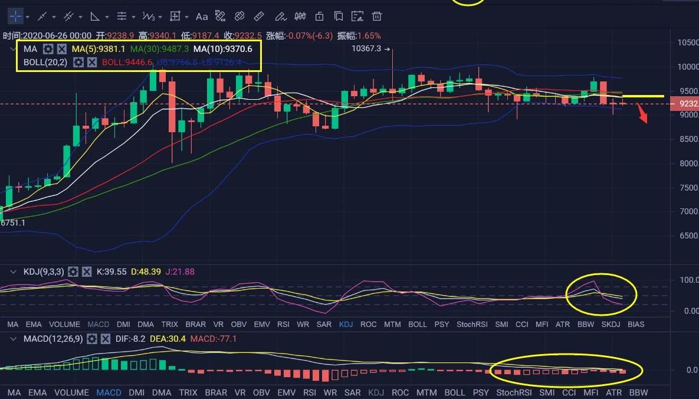Click the eraser icon in the toolbar
This screenshot has height=399, width=699.
coord(239,17)
